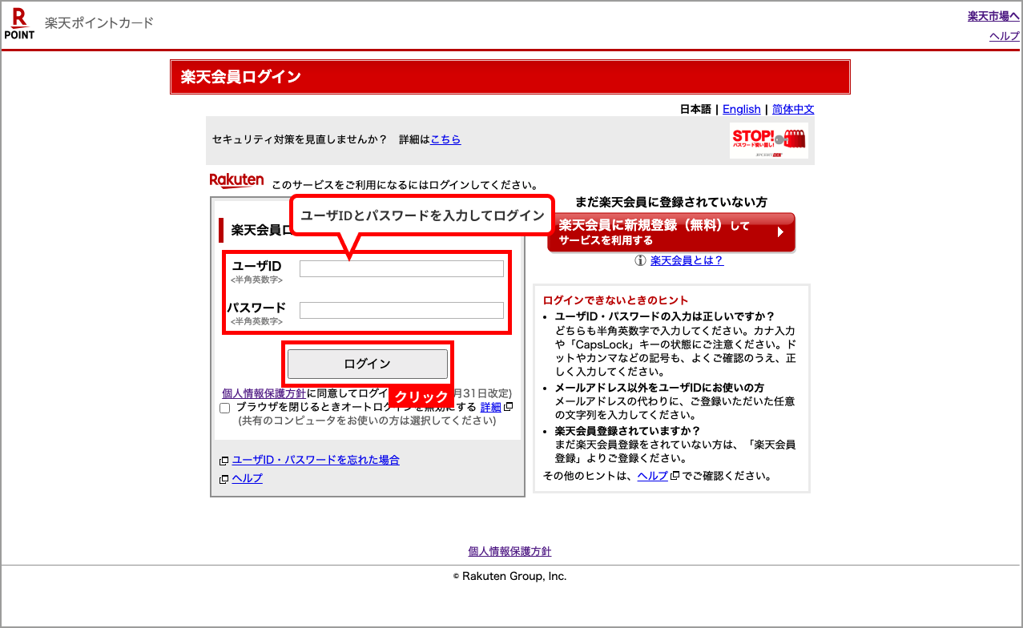The image size is (1023, 628).
Task: Click the STOP! password reuse banner
Action: coord(768,140)
